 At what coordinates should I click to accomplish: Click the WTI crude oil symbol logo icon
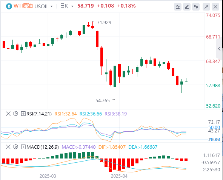point(9,6)
